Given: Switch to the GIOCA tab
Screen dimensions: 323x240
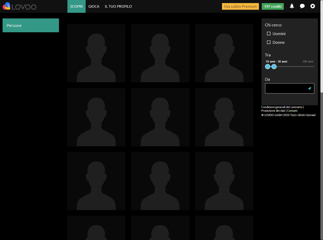Looking at the screenshot, I should pyautogui.click(x=94, y=6).
